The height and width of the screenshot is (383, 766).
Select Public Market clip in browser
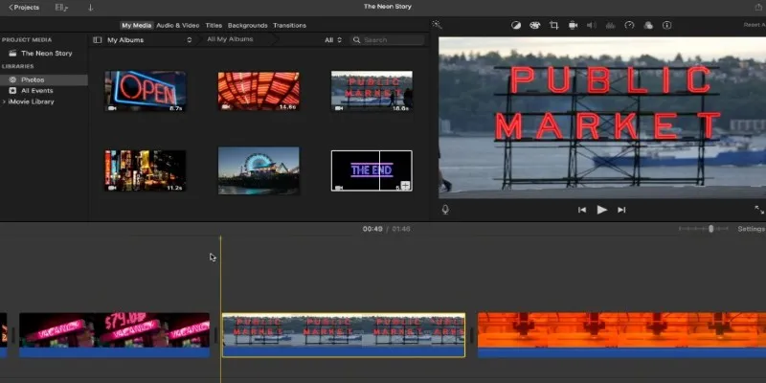pos(372,91)
